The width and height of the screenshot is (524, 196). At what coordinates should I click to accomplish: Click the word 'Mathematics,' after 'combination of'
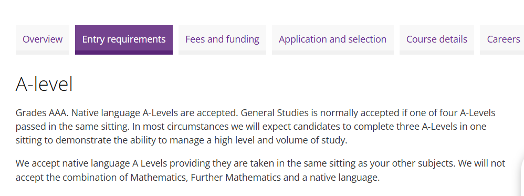coord(160,178)
